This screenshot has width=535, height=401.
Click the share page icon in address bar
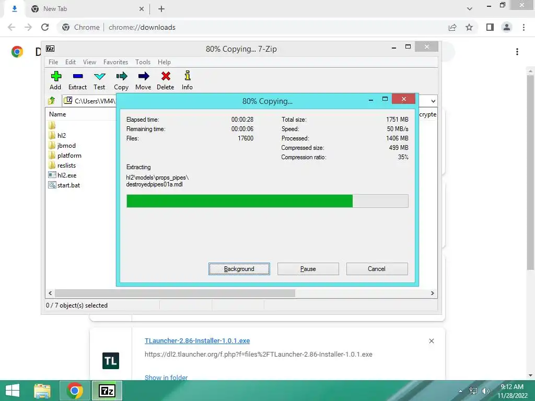point(452,27)
